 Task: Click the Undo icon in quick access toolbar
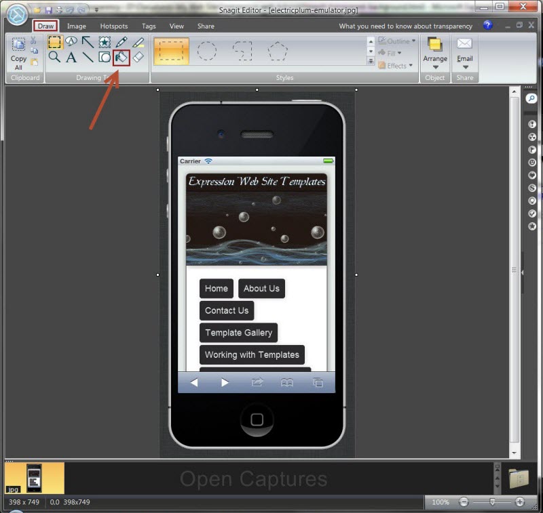70,10
